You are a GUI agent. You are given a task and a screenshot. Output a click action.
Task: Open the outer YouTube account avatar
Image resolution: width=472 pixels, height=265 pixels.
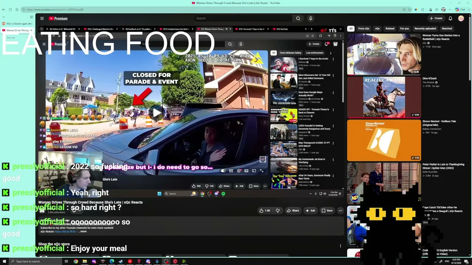[x=461, y=18]
